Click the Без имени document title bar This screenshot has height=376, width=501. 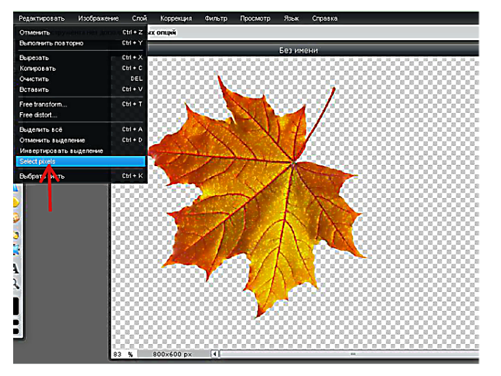[x=298, y=50]
